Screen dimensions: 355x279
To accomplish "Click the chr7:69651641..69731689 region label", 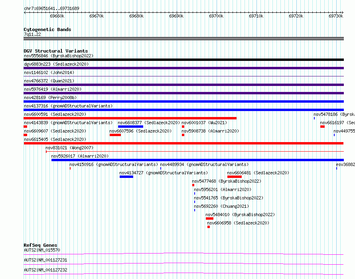I will 51,8.
